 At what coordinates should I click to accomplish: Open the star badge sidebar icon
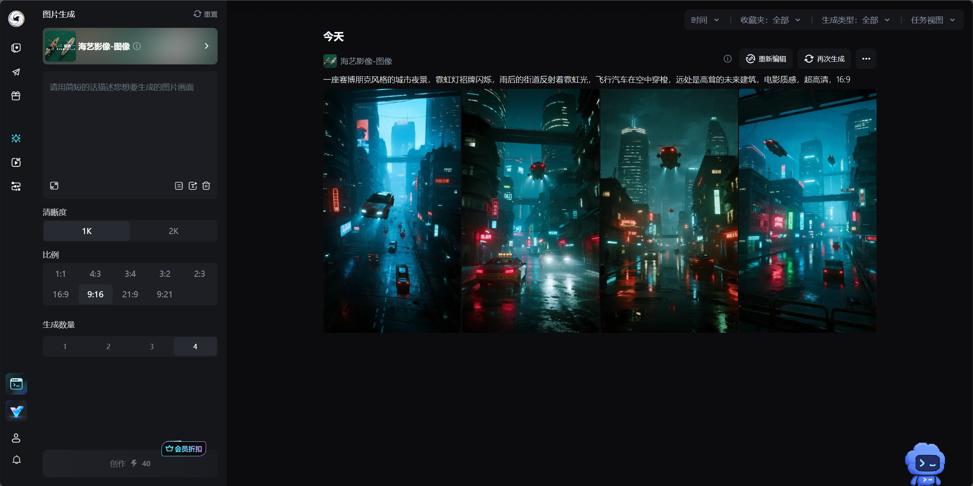16,48
